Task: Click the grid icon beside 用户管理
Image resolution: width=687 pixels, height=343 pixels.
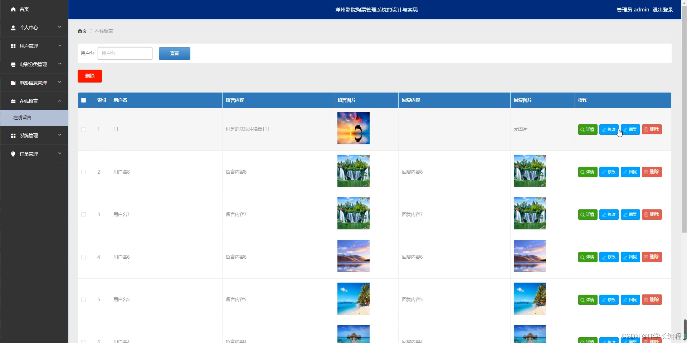Action: click(13, 46)
